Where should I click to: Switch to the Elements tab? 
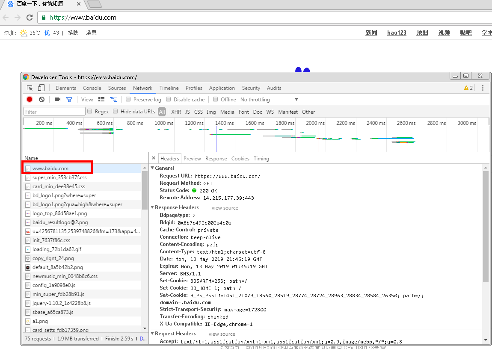66,88
